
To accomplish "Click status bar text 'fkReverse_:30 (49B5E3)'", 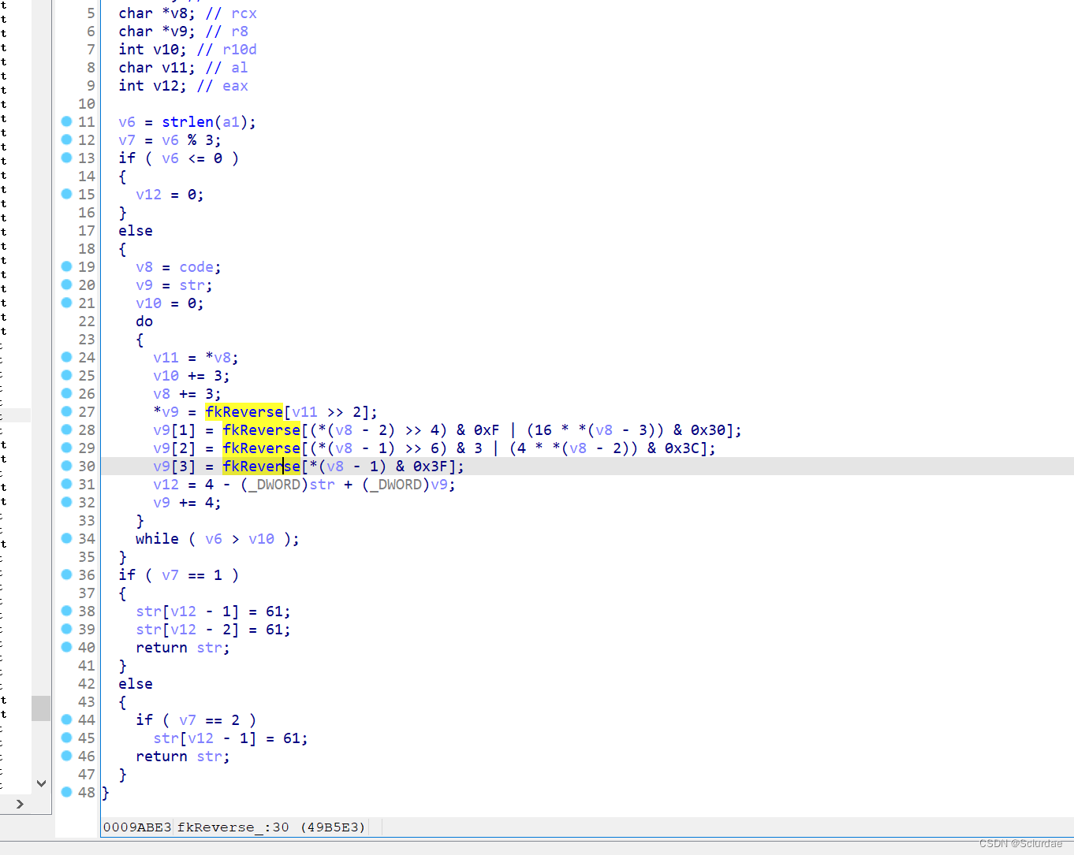I will point(271,827).
